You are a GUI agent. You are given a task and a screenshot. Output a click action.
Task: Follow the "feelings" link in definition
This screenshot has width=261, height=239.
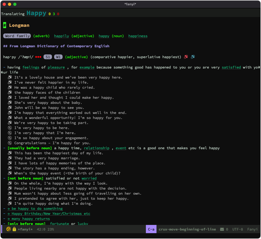click(31, 67)
